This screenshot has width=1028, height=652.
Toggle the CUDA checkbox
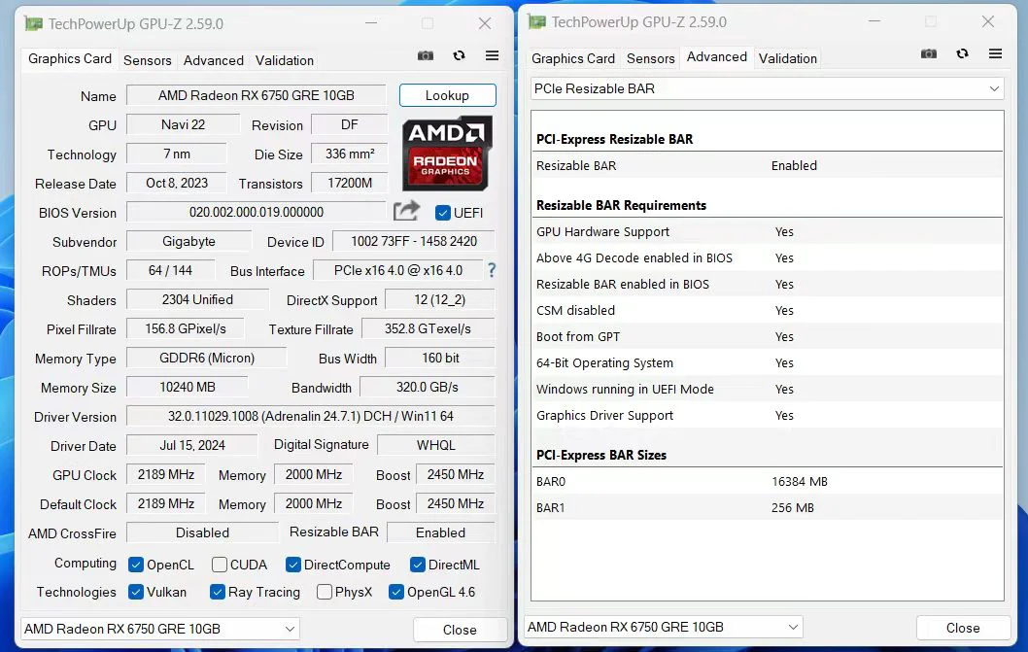coord(220,565)
